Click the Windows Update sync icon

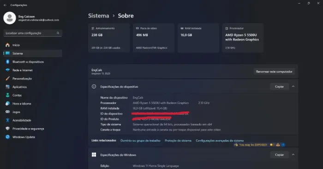(x=8, y=137)
